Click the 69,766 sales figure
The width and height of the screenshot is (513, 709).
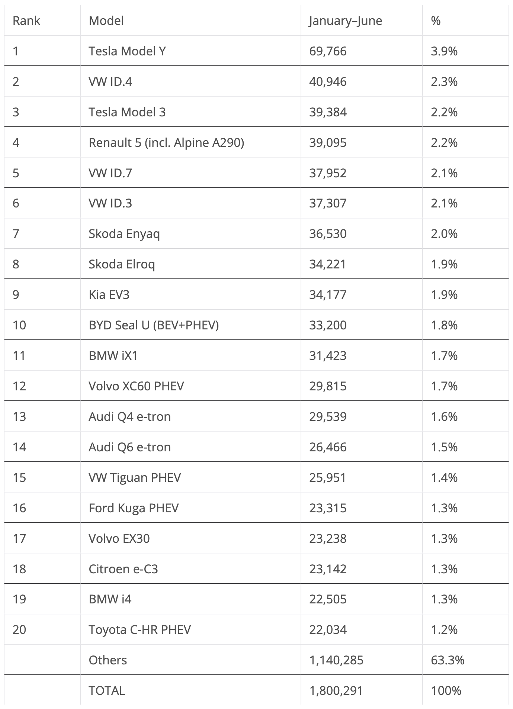point(328,51)
